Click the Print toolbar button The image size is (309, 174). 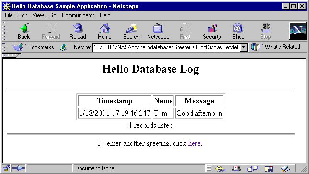(x=185, y=31)
